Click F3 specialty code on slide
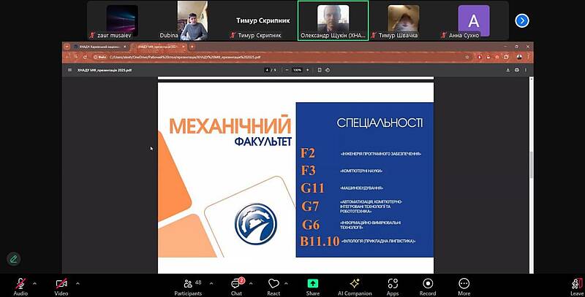The width and height of the screenshot is (585, 297). [x=308, y=170]
